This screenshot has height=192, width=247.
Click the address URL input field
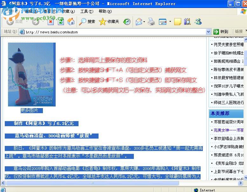[x=115, y=32]
